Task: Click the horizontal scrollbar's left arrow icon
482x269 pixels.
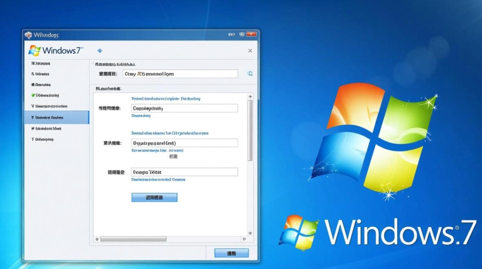Action: click(96, 239)
